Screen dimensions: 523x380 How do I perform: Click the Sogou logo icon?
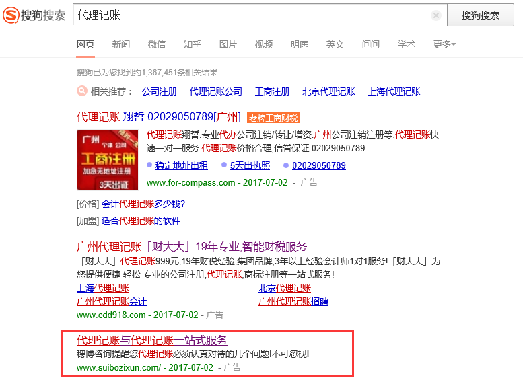[11, 15]
